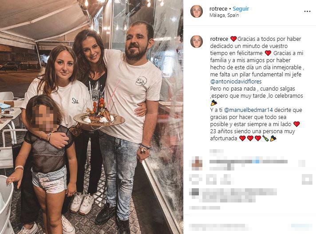Like the blurred comment with its small heart
This screenshot has width=316, height=234.
point(302,163)
